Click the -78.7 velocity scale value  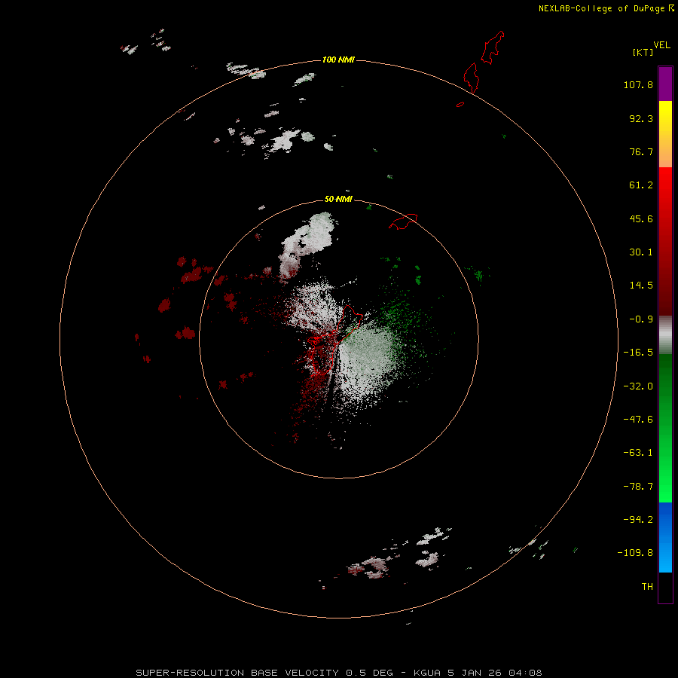[x=638, y=487]
